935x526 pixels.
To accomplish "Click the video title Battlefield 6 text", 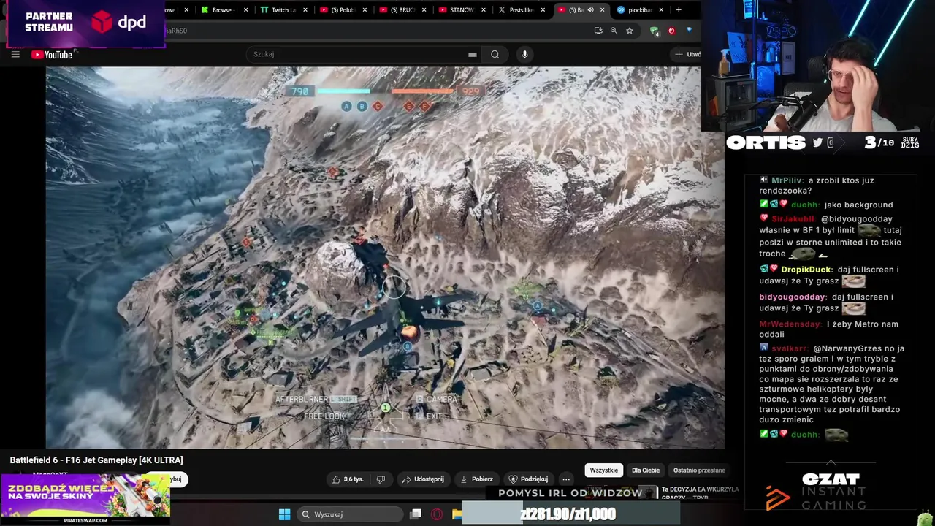I will [96, 460].
